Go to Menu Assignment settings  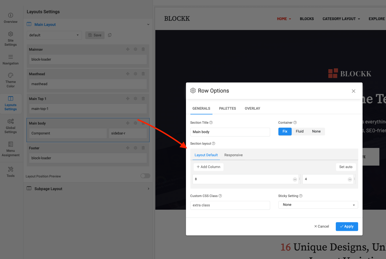[10, 149]
